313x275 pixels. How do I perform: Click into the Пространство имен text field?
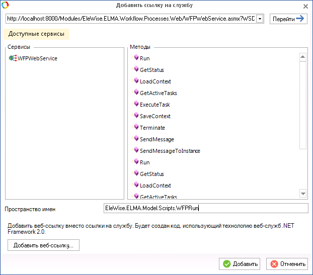pos(205,208)
